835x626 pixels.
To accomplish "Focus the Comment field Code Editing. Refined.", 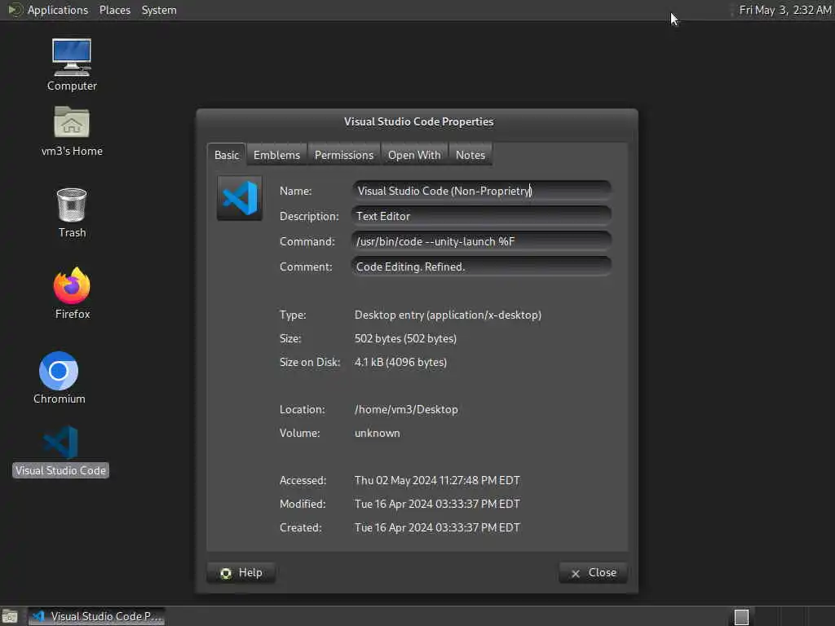I will pyautogui.click(x=481, y=267).
